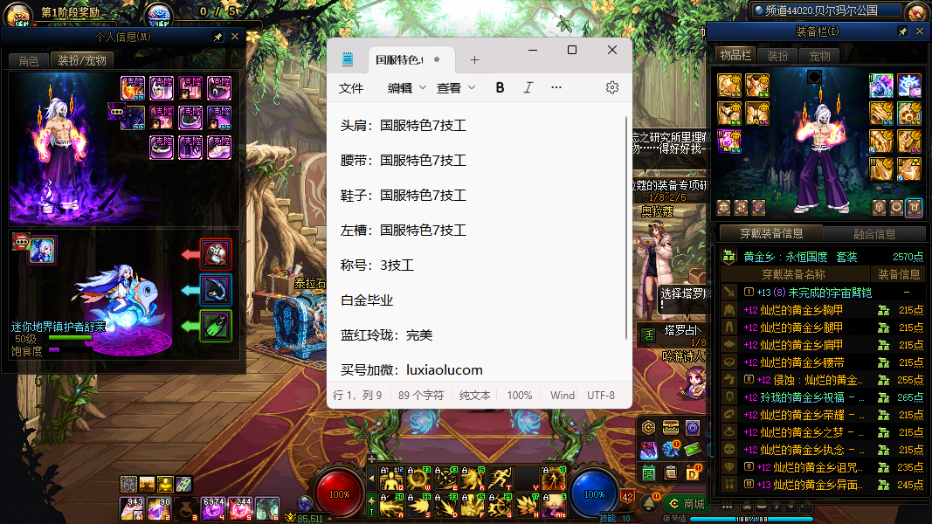This screenshot has width=932, height=524.
Task: Expand the 查看 menu dropdown
Action: click(x=456, y=87)
